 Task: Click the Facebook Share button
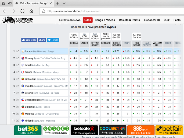[x=42, y=40]
